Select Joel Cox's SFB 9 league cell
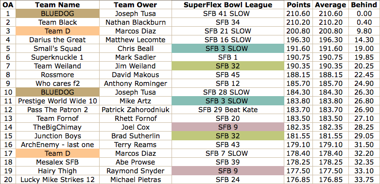 click(228, 127)
